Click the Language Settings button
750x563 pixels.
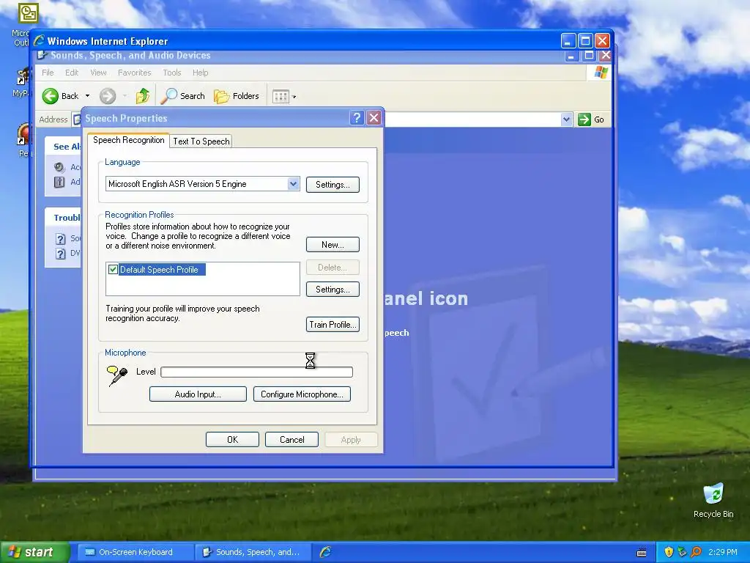(x=333, y=185)
